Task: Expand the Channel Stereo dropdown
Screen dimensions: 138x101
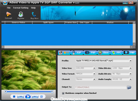Action: (x=94, y=79)
